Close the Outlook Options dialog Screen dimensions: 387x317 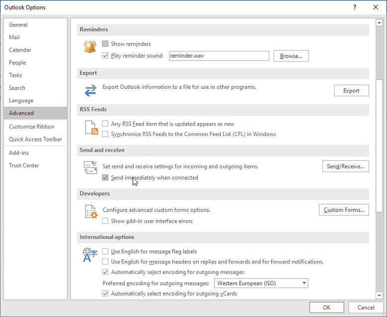[x=376, y=7]
